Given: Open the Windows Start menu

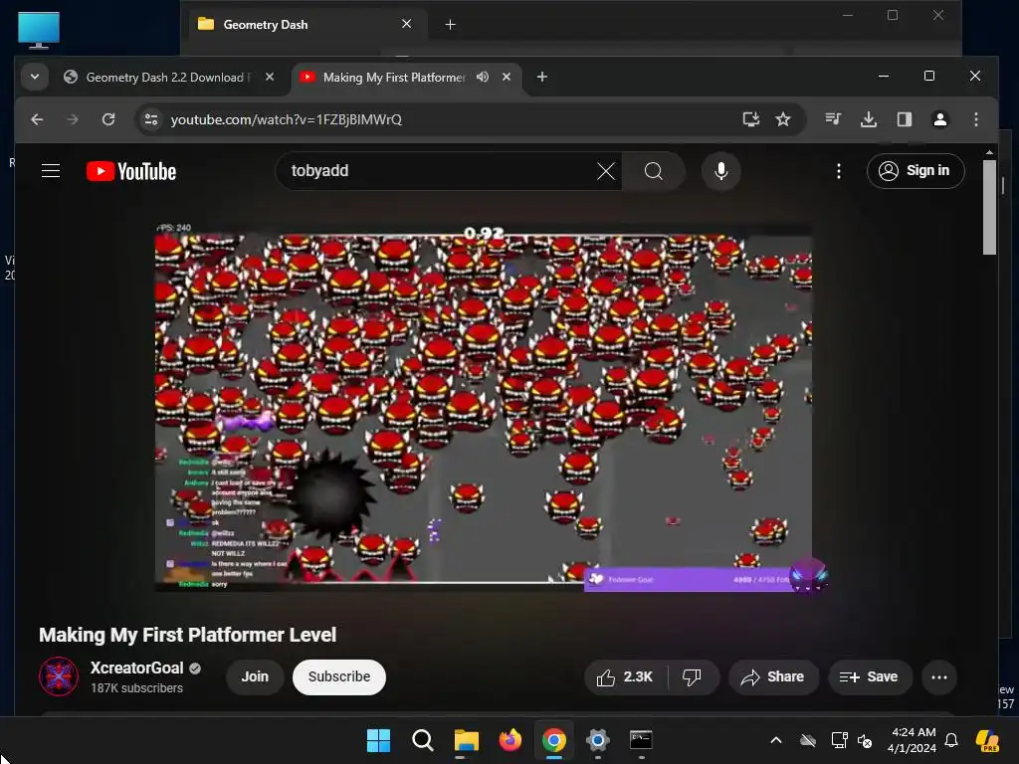Looking at the screenshot, I should coord(378,740).
